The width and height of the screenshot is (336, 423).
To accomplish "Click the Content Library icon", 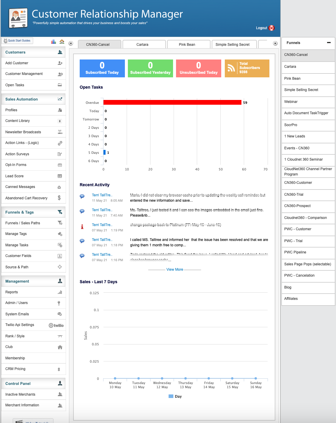I will pyautogui.click(x=60, y=121).
